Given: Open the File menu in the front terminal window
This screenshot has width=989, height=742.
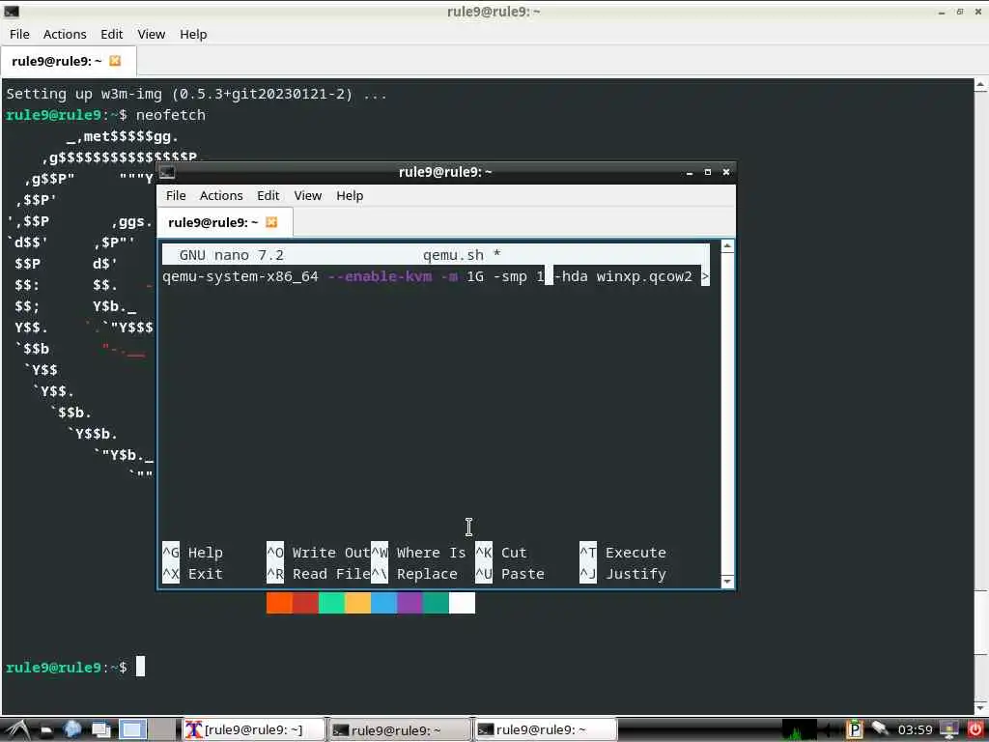Looking at the screenshot, I should 176,195.
